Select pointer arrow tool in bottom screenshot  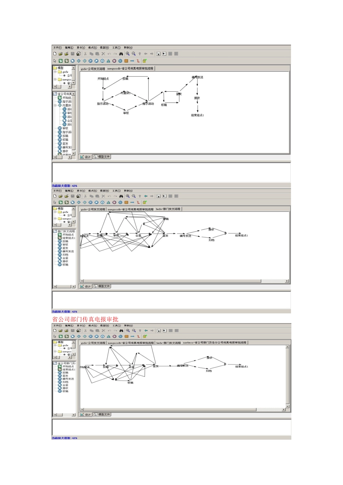(55, 336)
